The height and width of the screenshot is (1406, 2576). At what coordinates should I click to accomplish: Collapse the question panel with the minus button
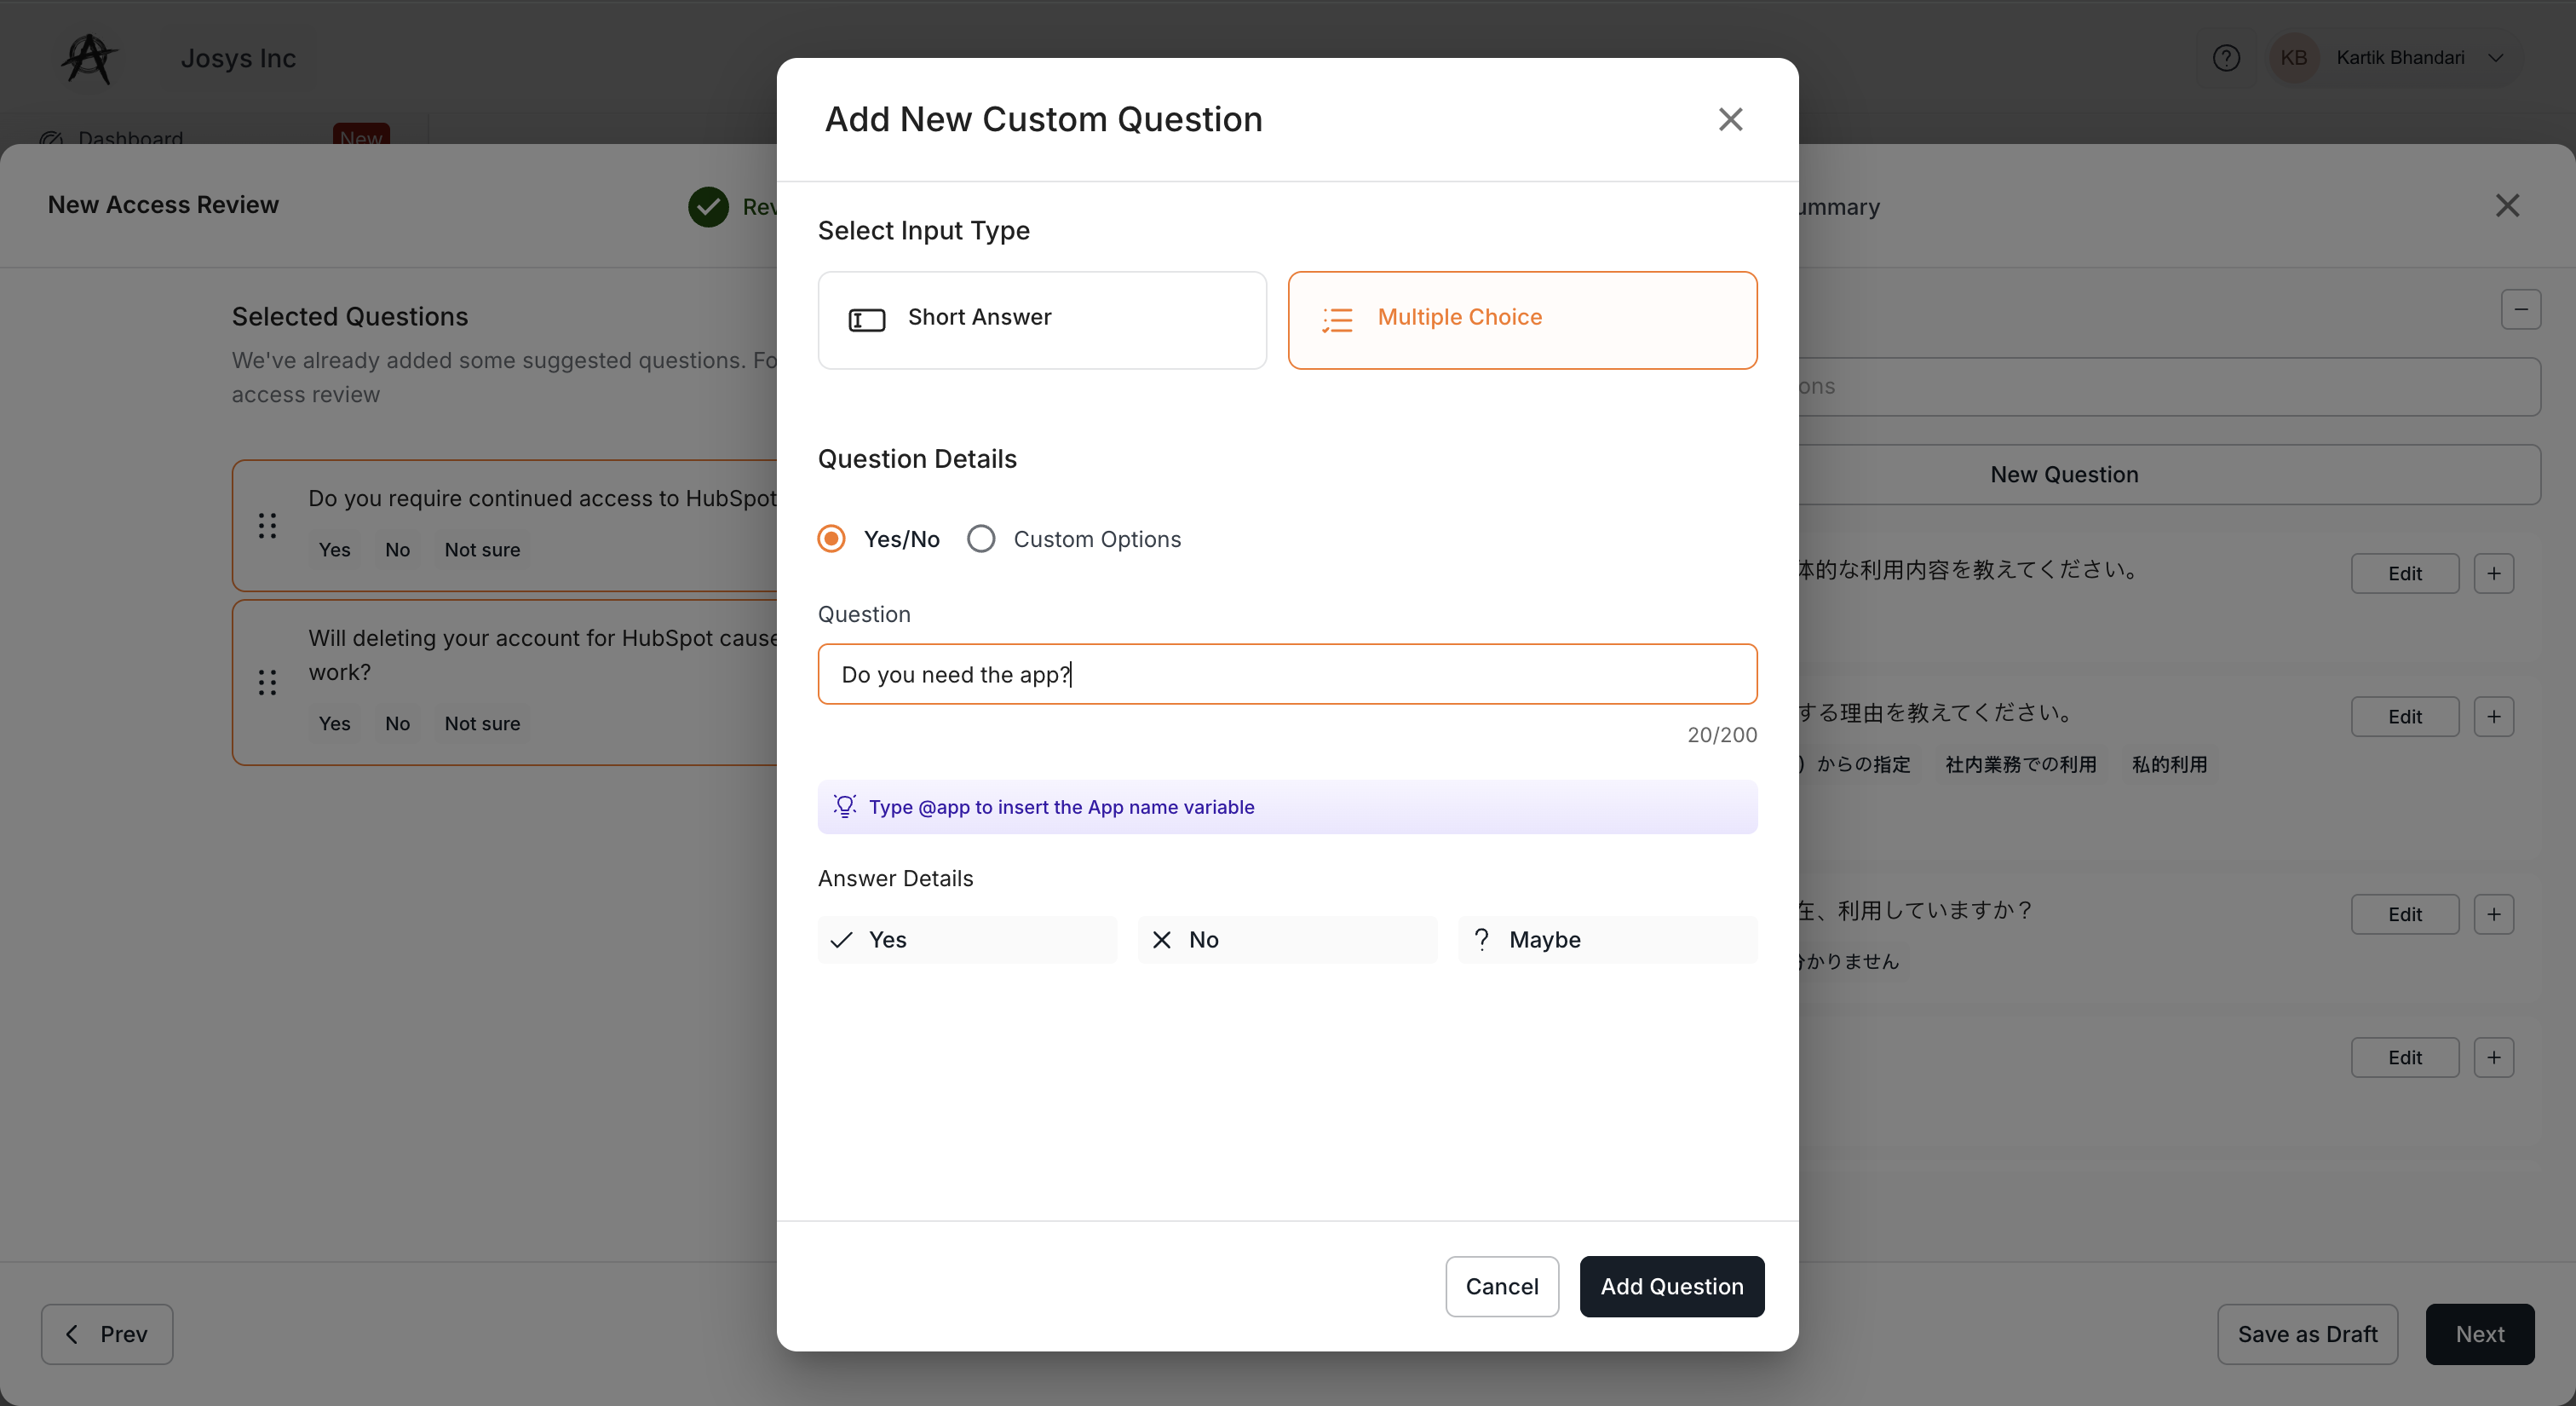coord(2521,309)
